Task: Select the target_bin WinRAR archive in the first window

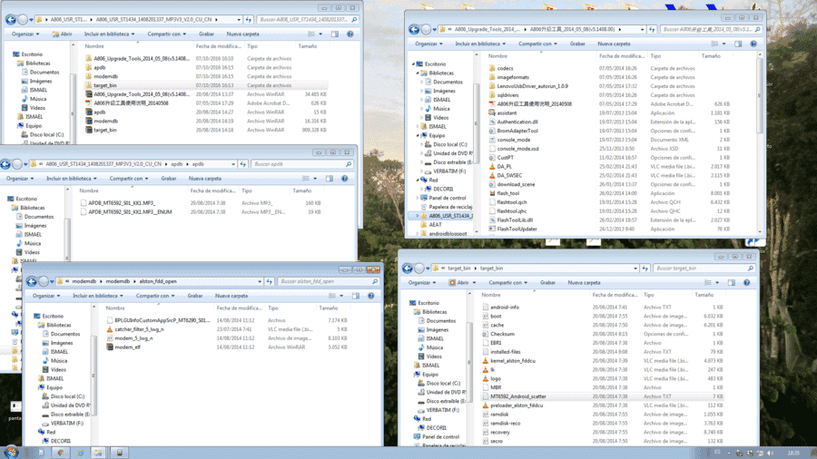Action: coord(104,130)
